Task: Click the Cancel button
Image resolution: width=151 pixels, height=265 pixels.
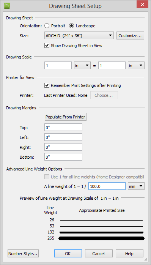Action: click(99, 254)
